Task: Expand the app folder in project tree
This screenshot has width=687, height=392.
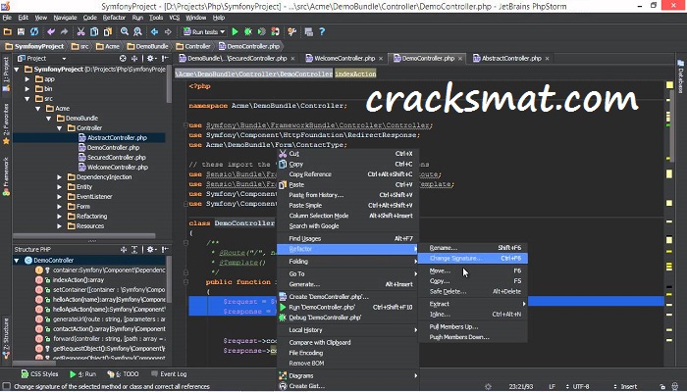Action: [x=27, y=79]
